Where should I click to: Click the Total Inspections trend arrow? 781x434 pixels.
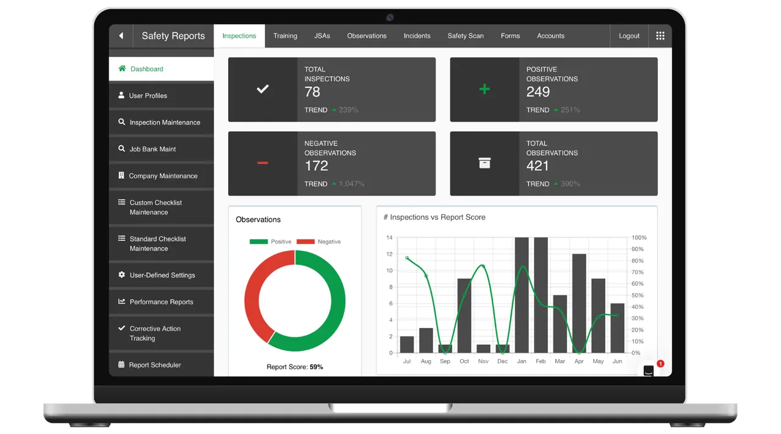click(334, 110)
